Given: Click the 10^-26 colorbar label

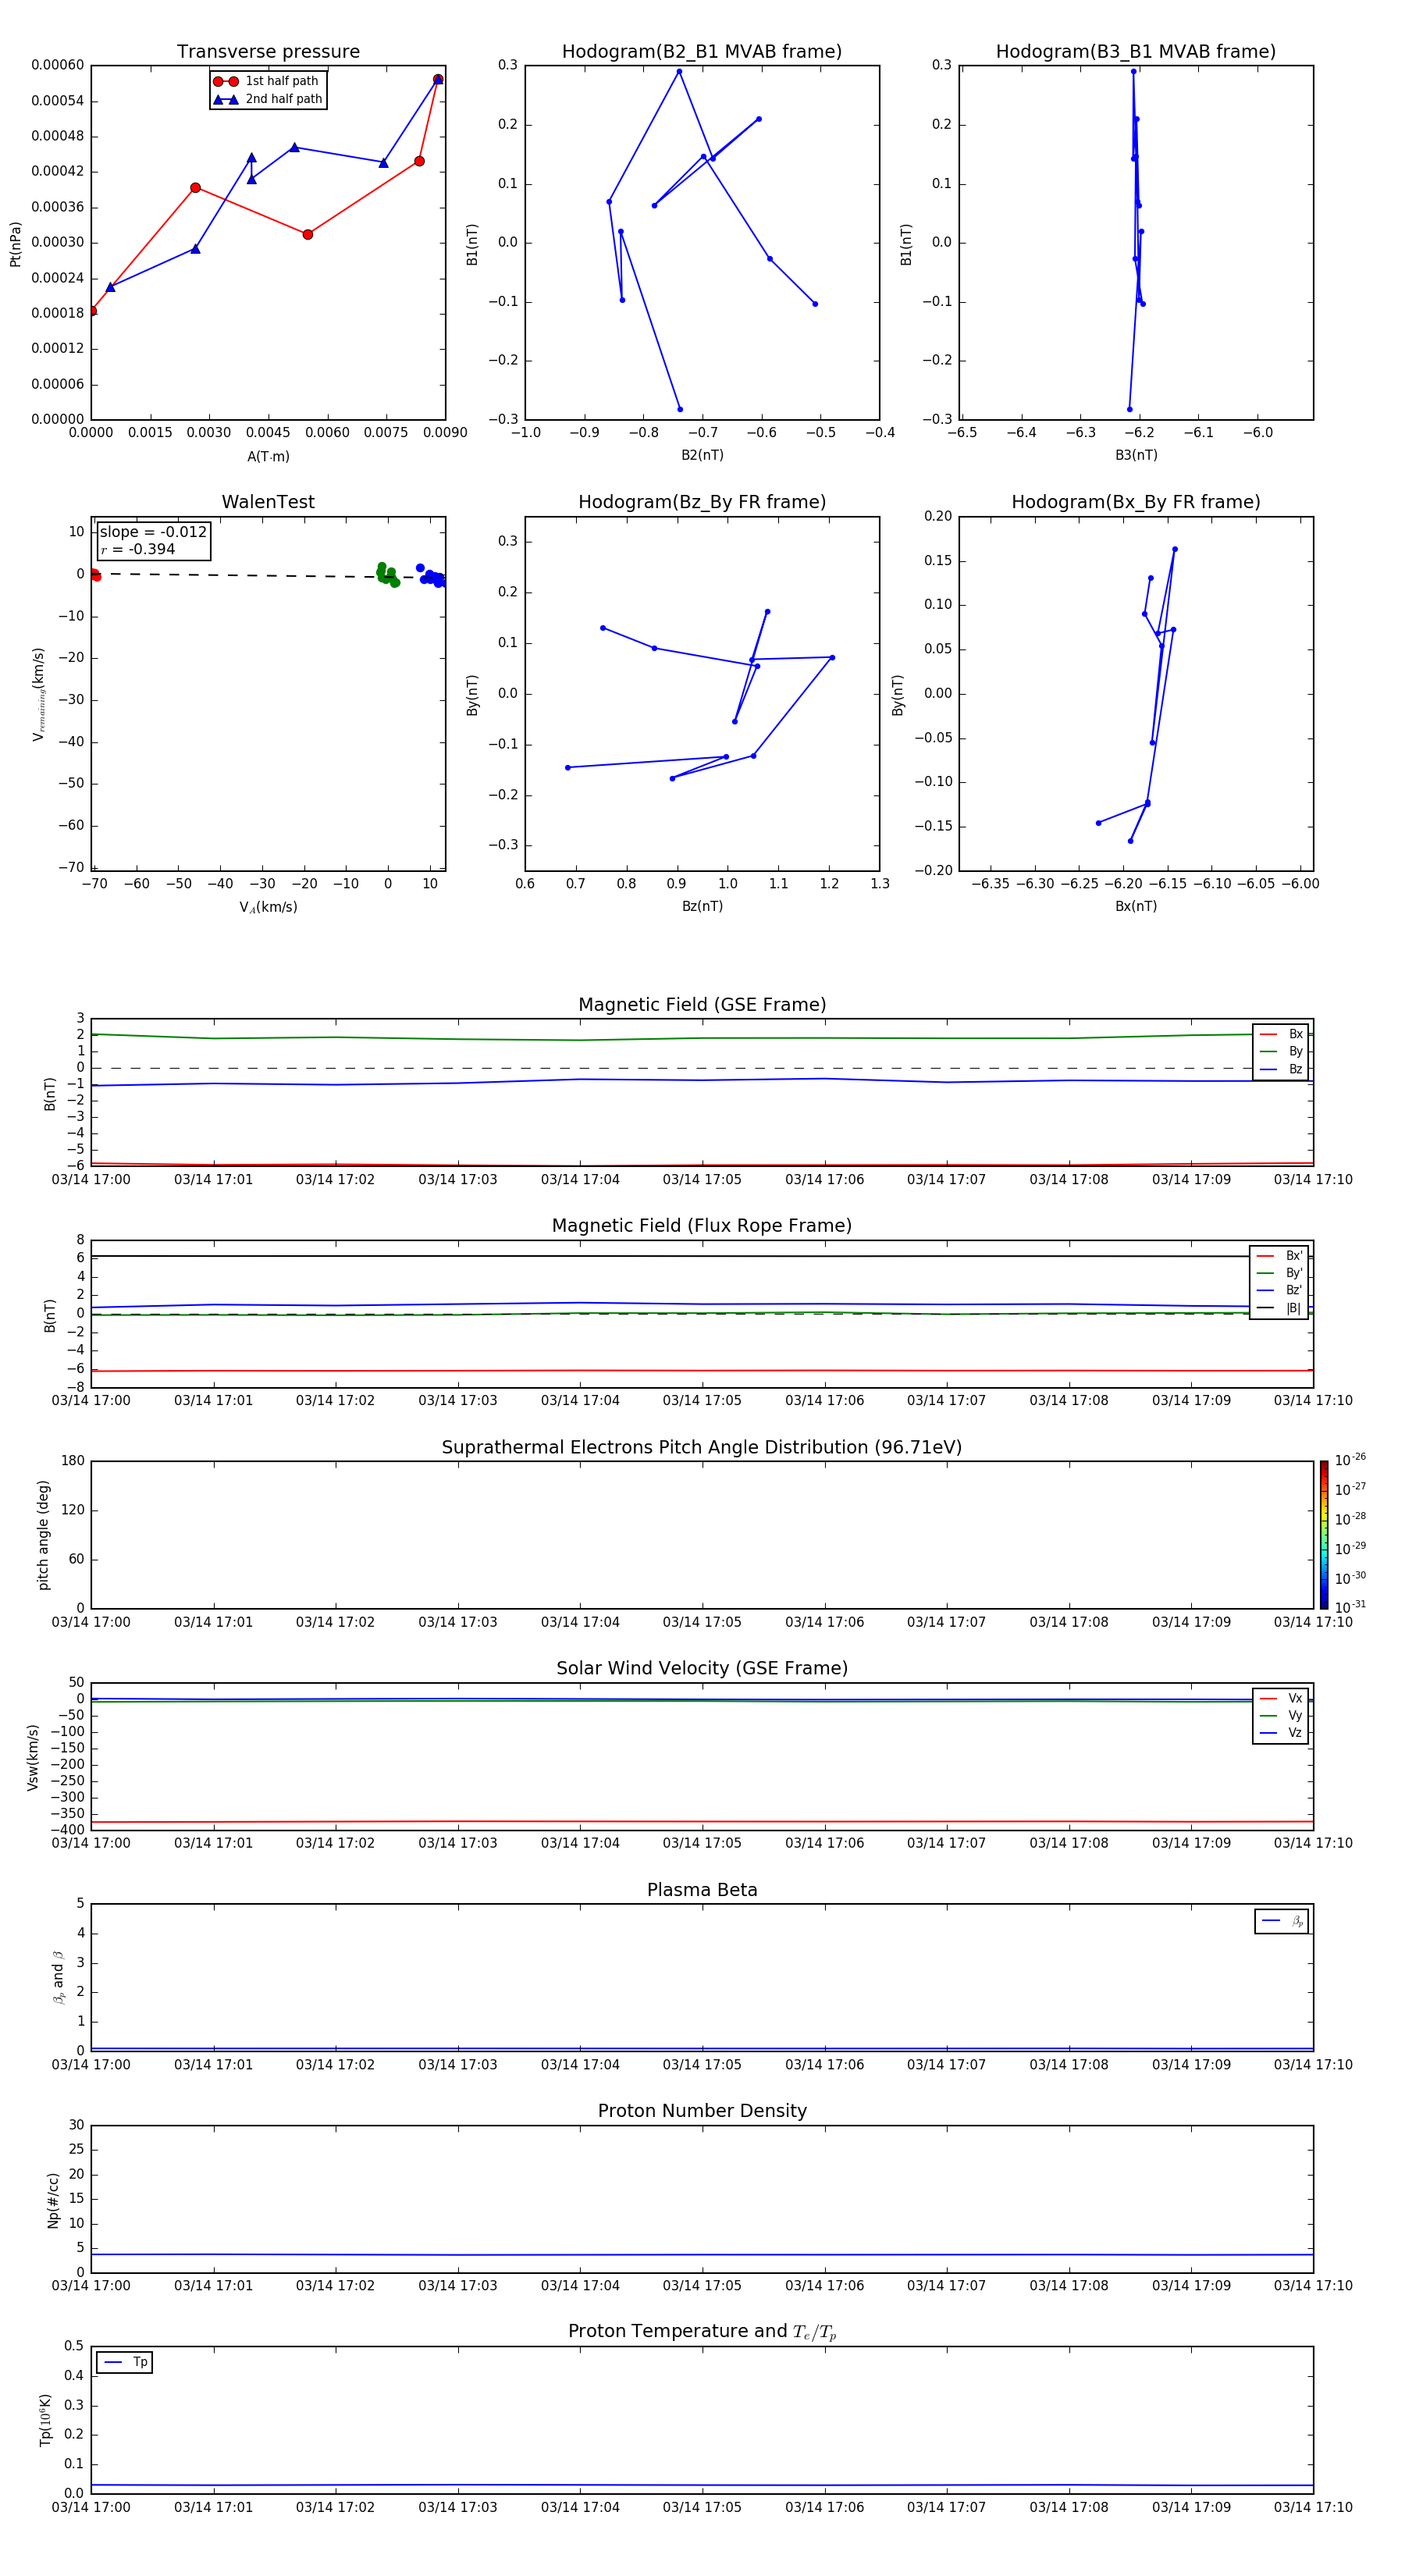Looking at the screenshot, I should click(x=1350, y=1460).
